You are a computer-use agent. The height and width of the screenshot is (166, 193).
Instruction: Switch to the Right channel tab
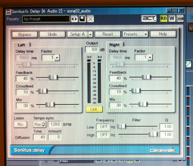(114, 45)
